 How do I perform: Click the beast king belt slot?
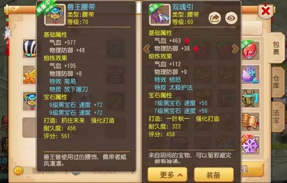click(30, 101)
